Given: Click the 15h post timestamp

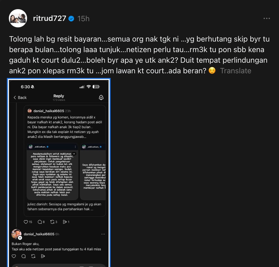Looking at the screenshot, I should (84, 18).
